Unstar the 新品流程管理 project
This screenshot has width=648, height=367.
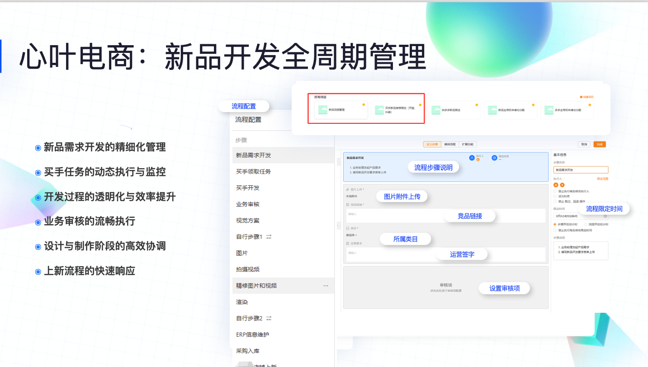tap(364, 105)
